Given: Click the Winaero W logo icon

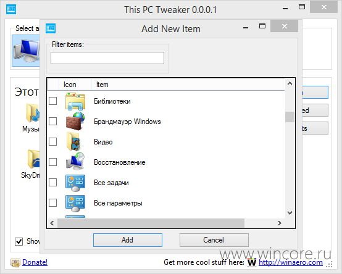Looking at the screenshot, I should [252, 262].
